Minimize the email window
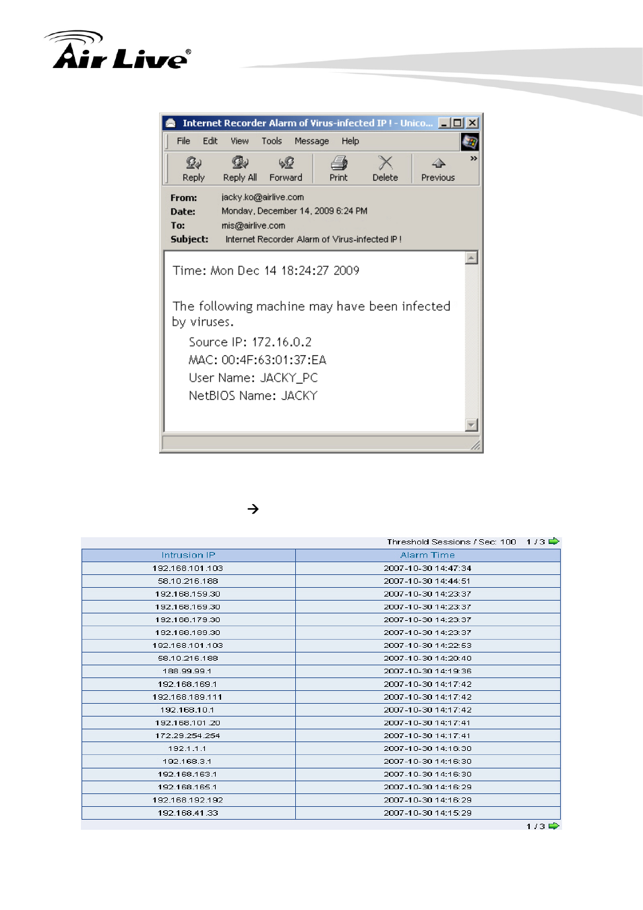The width and height of the screenshot is (643, 910). (444, 123)
